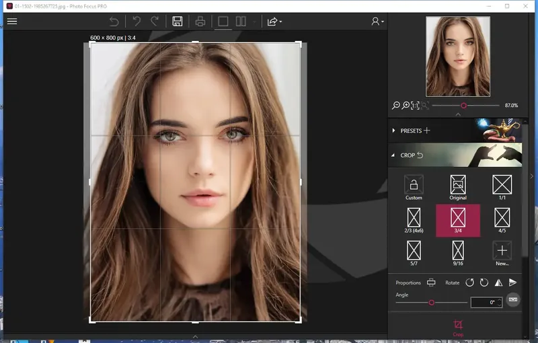Image resolution: width=538 pixels, height=343 pixels.
Task: Add a new preset with plus icon
Action: 426,130
